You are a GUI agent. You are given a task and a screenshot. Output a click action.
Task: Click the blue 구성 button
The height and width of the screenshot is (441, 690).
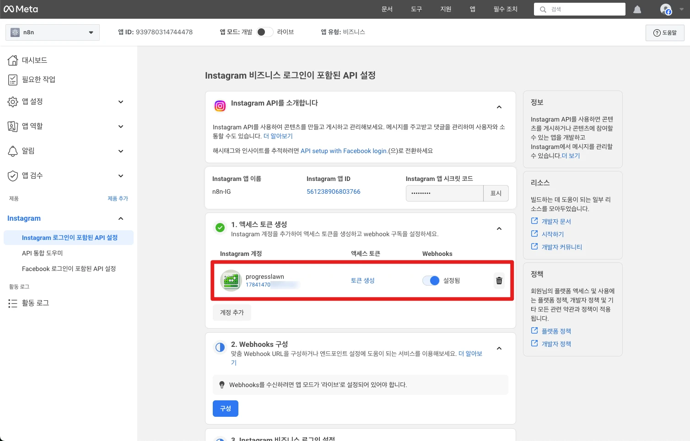226,409
